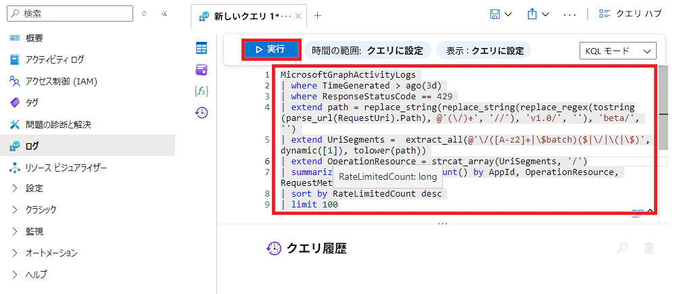Click the share export icon
This screenshot has height=294, width=681.
(532, 14)
